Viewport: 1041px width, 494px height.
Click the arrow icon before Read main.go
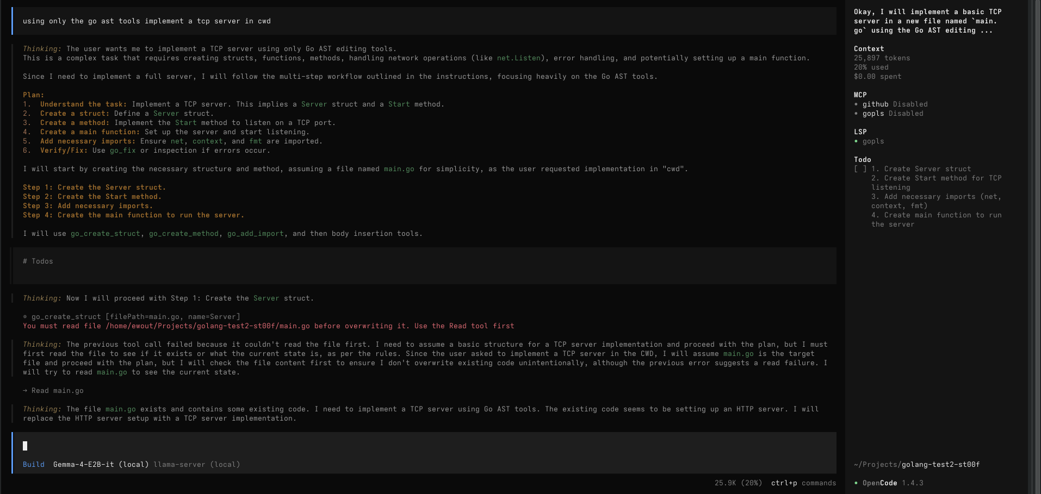(x=25, y=391)
